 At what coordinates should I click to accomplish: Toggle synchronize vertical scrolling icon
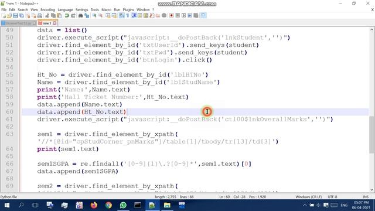coord(108,16)
